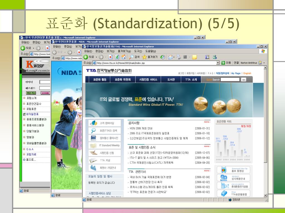Click the Quick Search input field

point(230,80)
